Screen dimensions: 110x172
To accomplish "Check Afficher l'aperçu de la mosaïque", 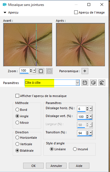I will click(x=17, y=96).
